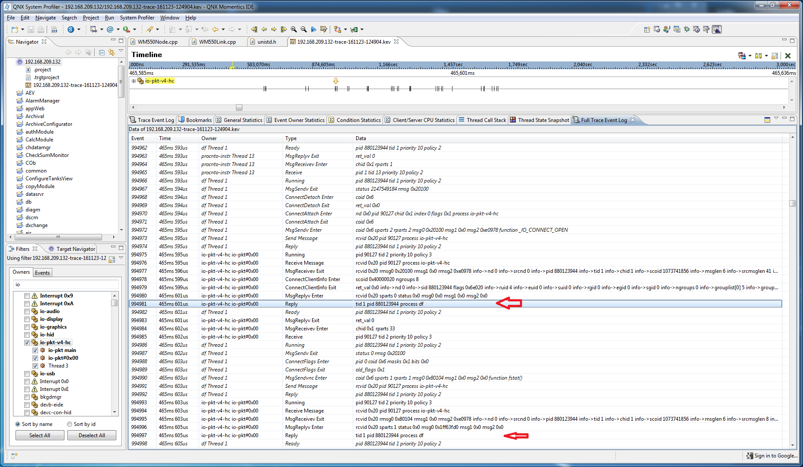Click the zoom out magnifier toolbar icon
803x467 pixels.
click(x=303, y=29)
